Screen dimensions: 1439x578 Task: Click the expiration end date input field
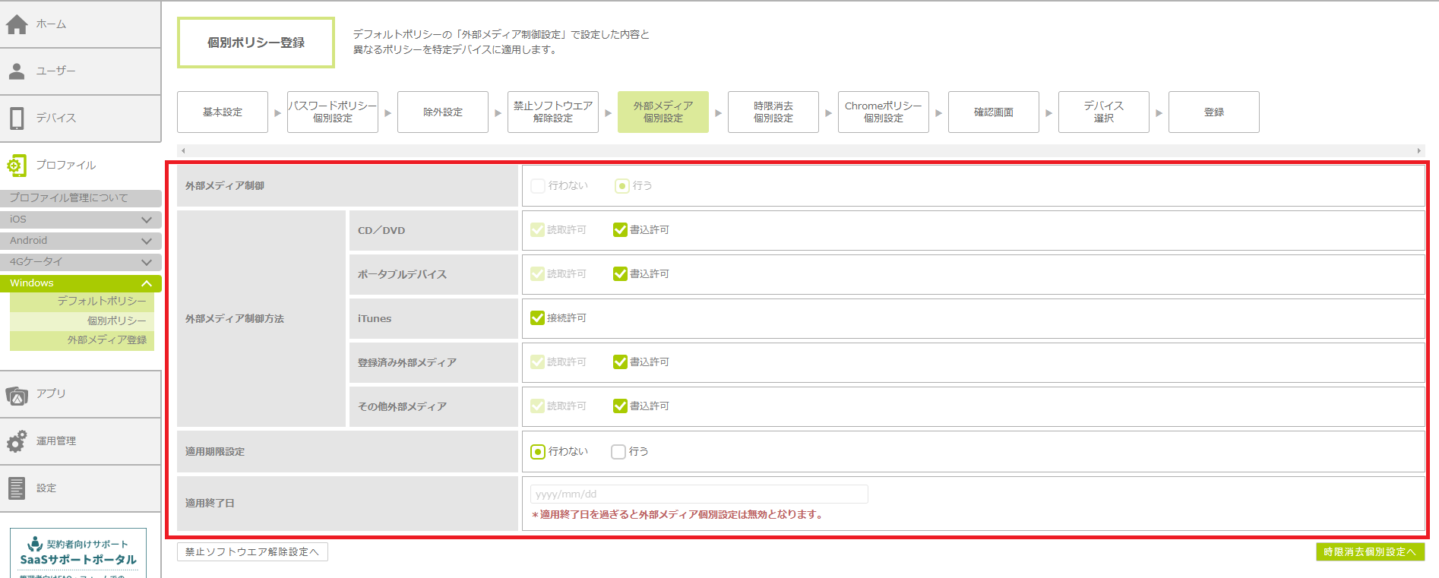pos(698,494)
